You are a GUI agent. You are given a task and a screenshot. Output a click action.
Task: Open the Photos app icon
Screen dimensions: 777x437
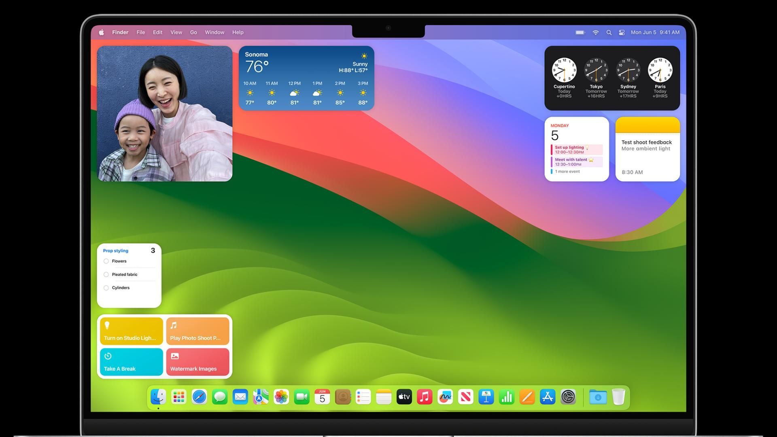(x=281, y=397)
